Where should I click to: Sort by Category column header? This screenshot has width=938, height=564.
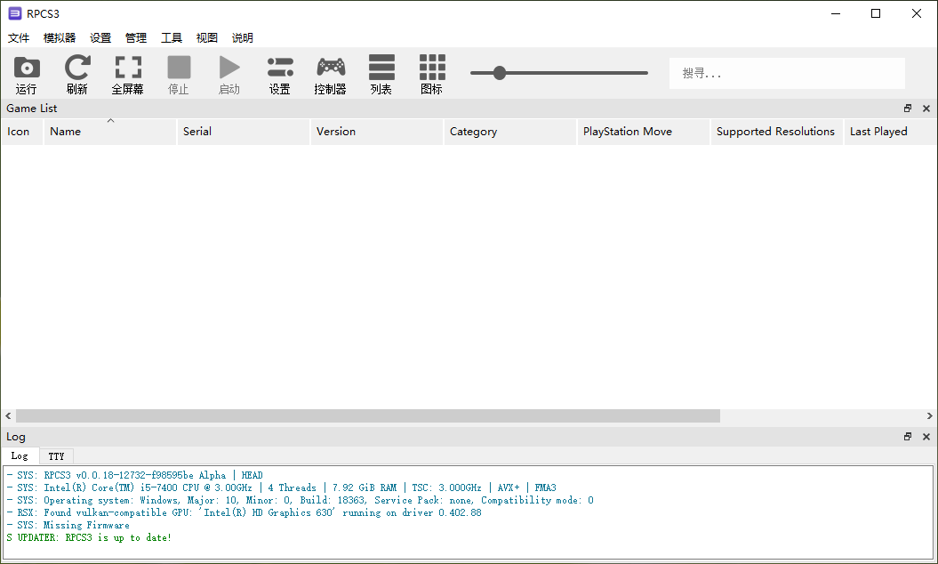tap(510, 132)
